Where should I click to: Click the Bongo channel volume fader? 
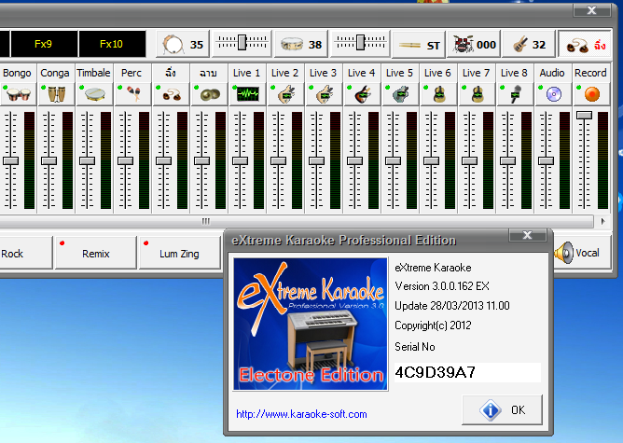[11, 161]
